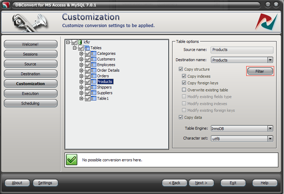Proceed with the Next > button

click(201, 183)
